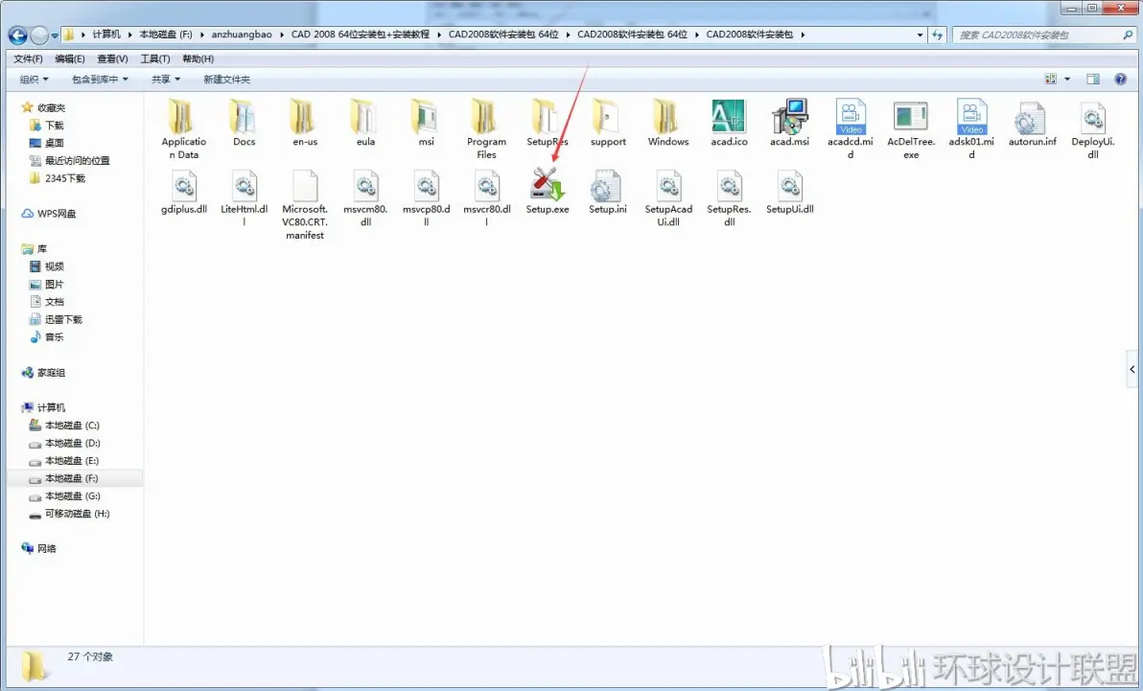Image resolution: width=1143 pixels, height=691 pixels.
Task: Select the SetupRes.dll file
Action: point(729,185)
